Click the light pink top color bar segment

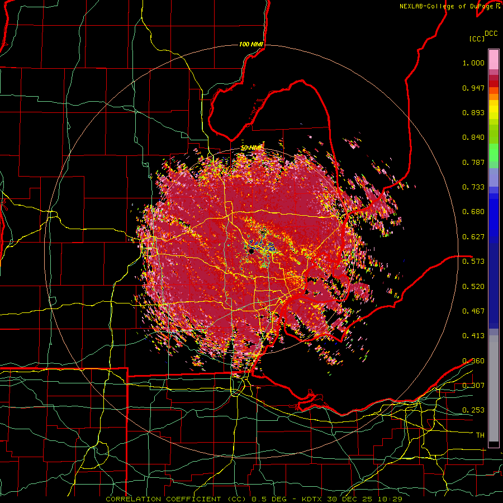click(493, 59)
